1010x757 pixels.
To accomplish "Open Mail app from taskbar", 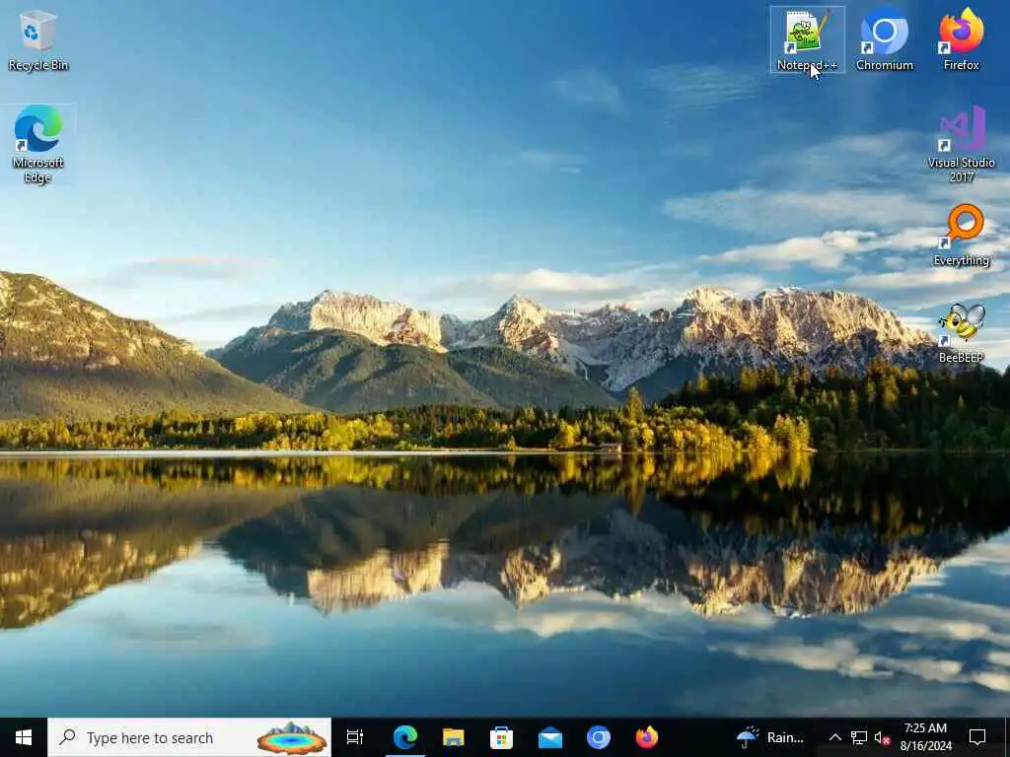I will (x=550, y=737).
